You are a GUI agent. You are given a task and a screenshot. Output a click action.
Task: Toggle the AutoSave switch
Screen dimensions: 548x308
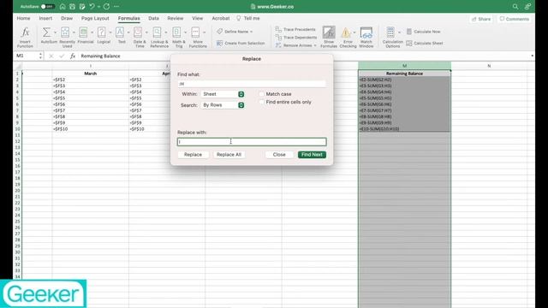[x=47, y=6]
